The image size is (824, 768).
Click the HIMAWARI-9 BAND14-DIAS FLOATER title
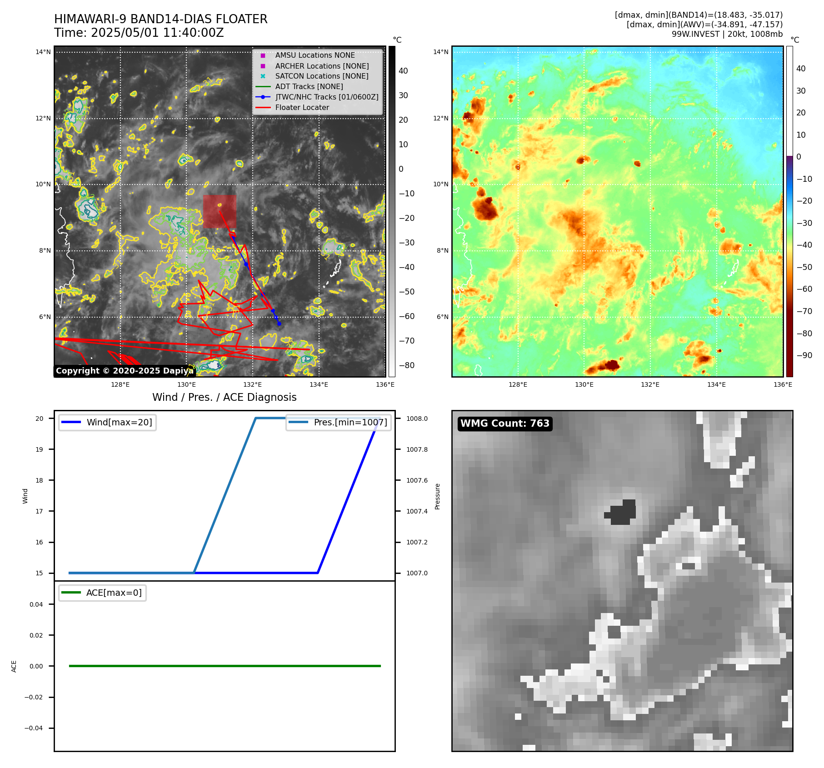click(161, 19)
